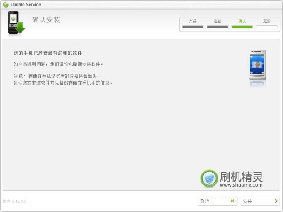Select the 产品 step tab
The width and height of the screenshot is (283, 212).
point(193,21)
